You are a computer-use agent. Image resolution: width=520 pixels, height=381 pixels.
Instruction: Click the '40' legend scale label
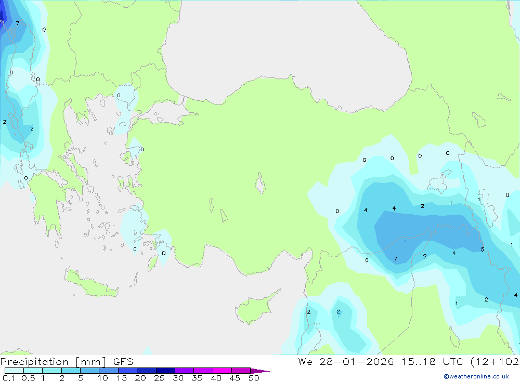point(216,378)
